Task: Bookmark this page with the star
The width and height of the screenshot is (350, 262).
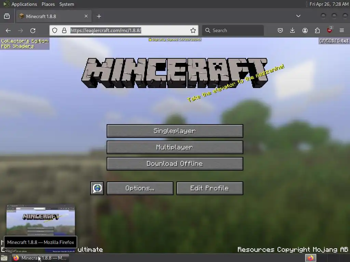Action: click(x=193, y=30)
